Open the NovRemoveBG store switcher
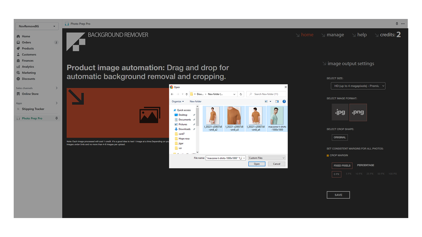This screenshot has width=422, height=237. coord(37,26)
